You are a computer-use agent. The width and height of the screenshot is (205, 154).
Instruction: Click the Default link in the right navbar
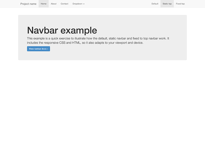pos(155,4)
